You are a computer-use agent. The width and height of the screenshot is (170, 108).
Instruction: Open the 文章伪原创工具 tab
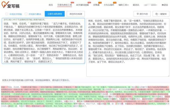pos(65,5)
